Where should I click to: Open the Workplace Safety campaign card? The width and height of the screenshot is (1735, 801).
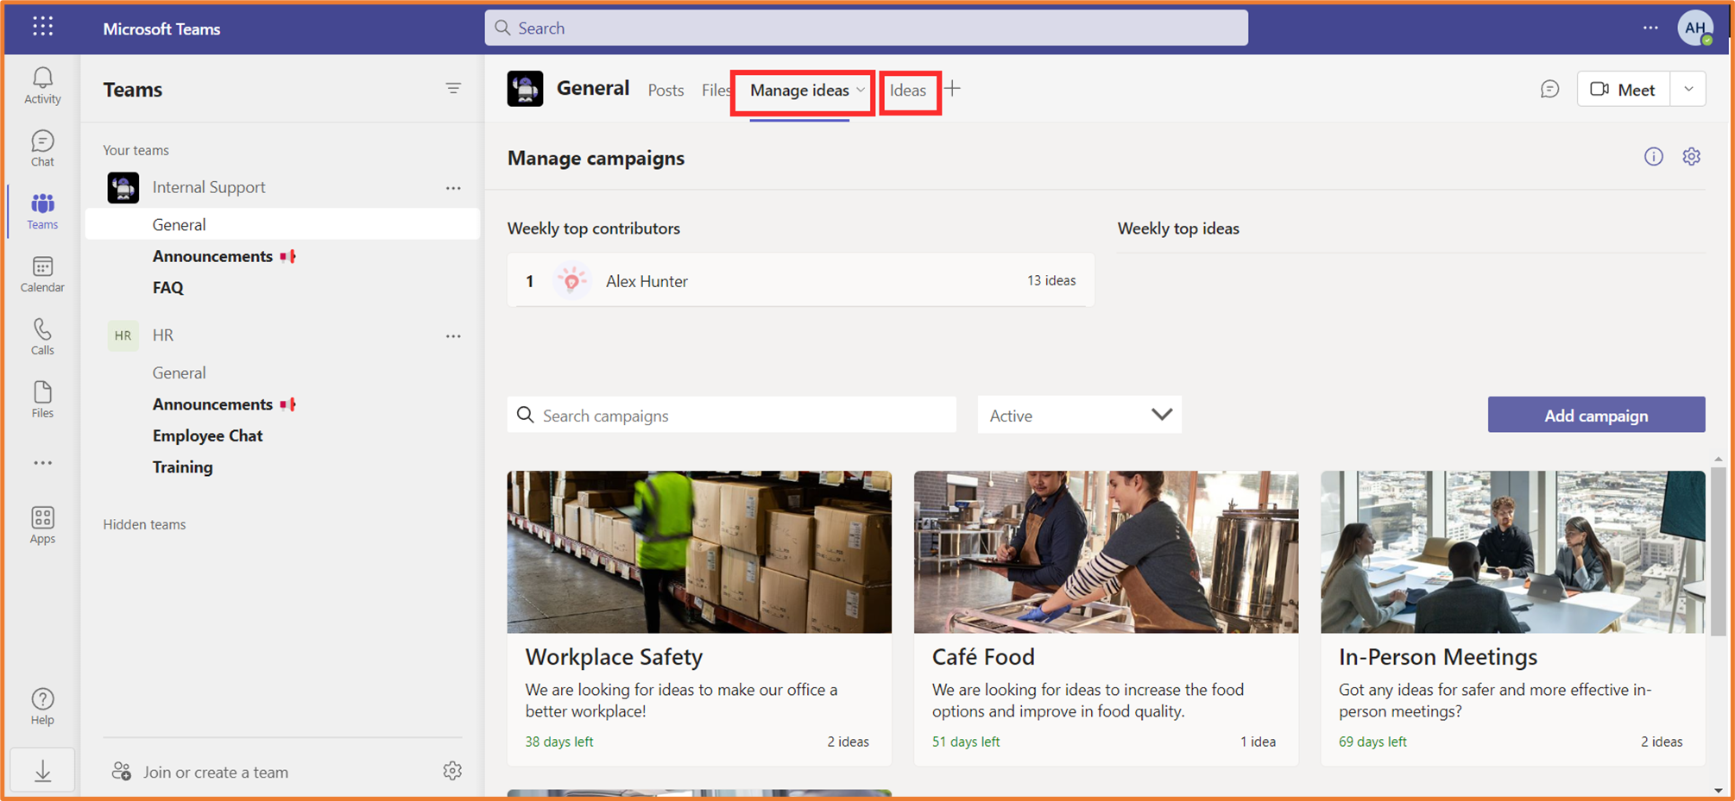coord(699,616)
